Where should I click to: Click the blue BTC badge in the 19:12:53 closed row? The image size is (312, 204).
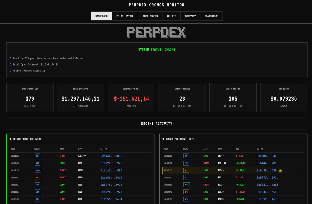tap(186, 199)
